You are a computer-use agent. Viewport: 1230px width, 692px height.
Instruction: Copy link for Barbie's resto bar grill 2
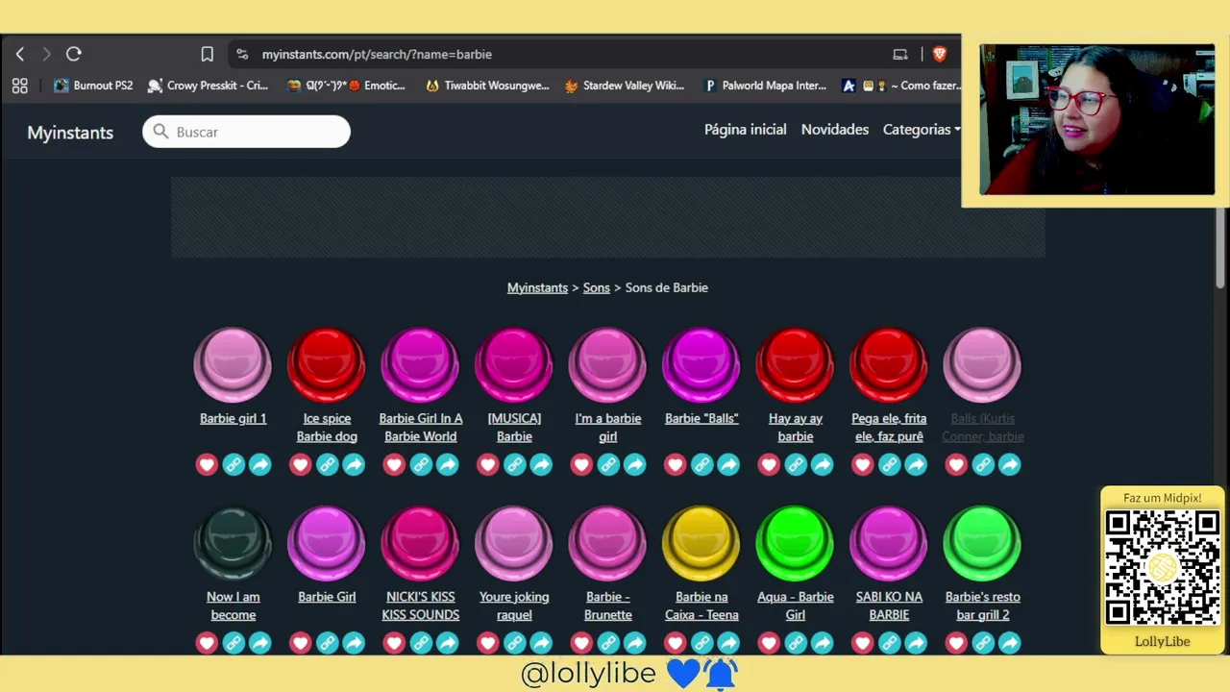983,643
